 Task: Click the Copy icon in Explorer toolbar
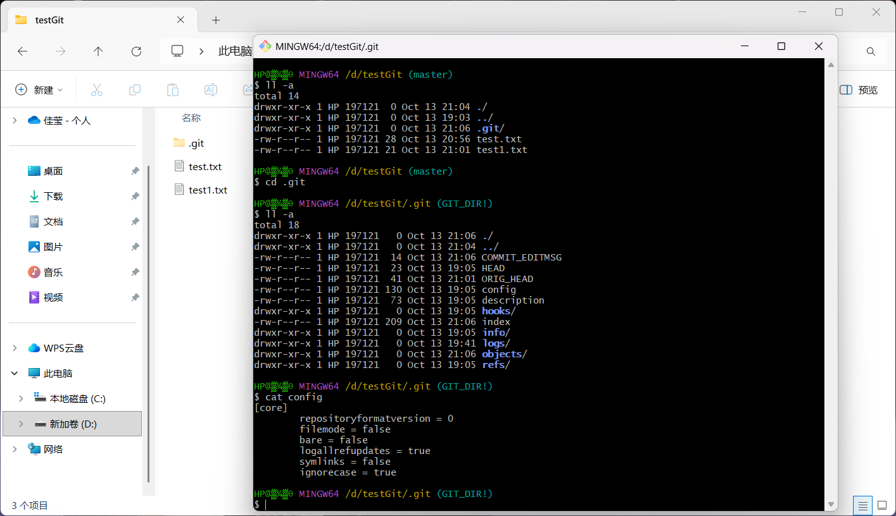[135, 90]
